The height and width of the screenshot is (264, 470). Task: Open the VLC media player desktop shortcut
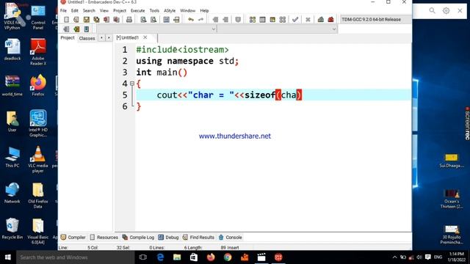pos(38,159)
